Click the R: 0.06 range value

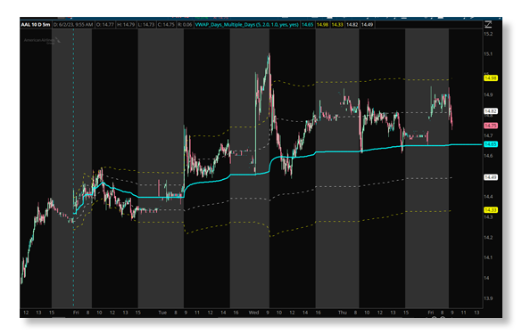tap(185, 25)
